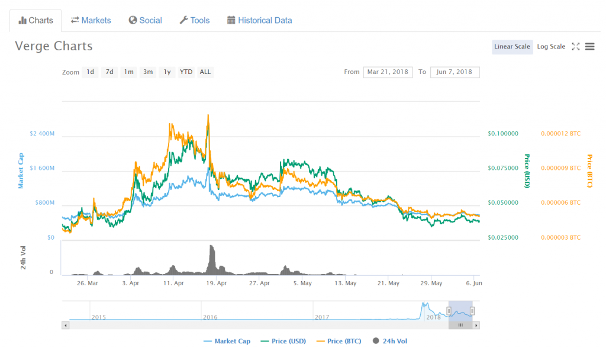
Task: Select Linear Scale
Action: pyautogui.click(x=512, y=47)
